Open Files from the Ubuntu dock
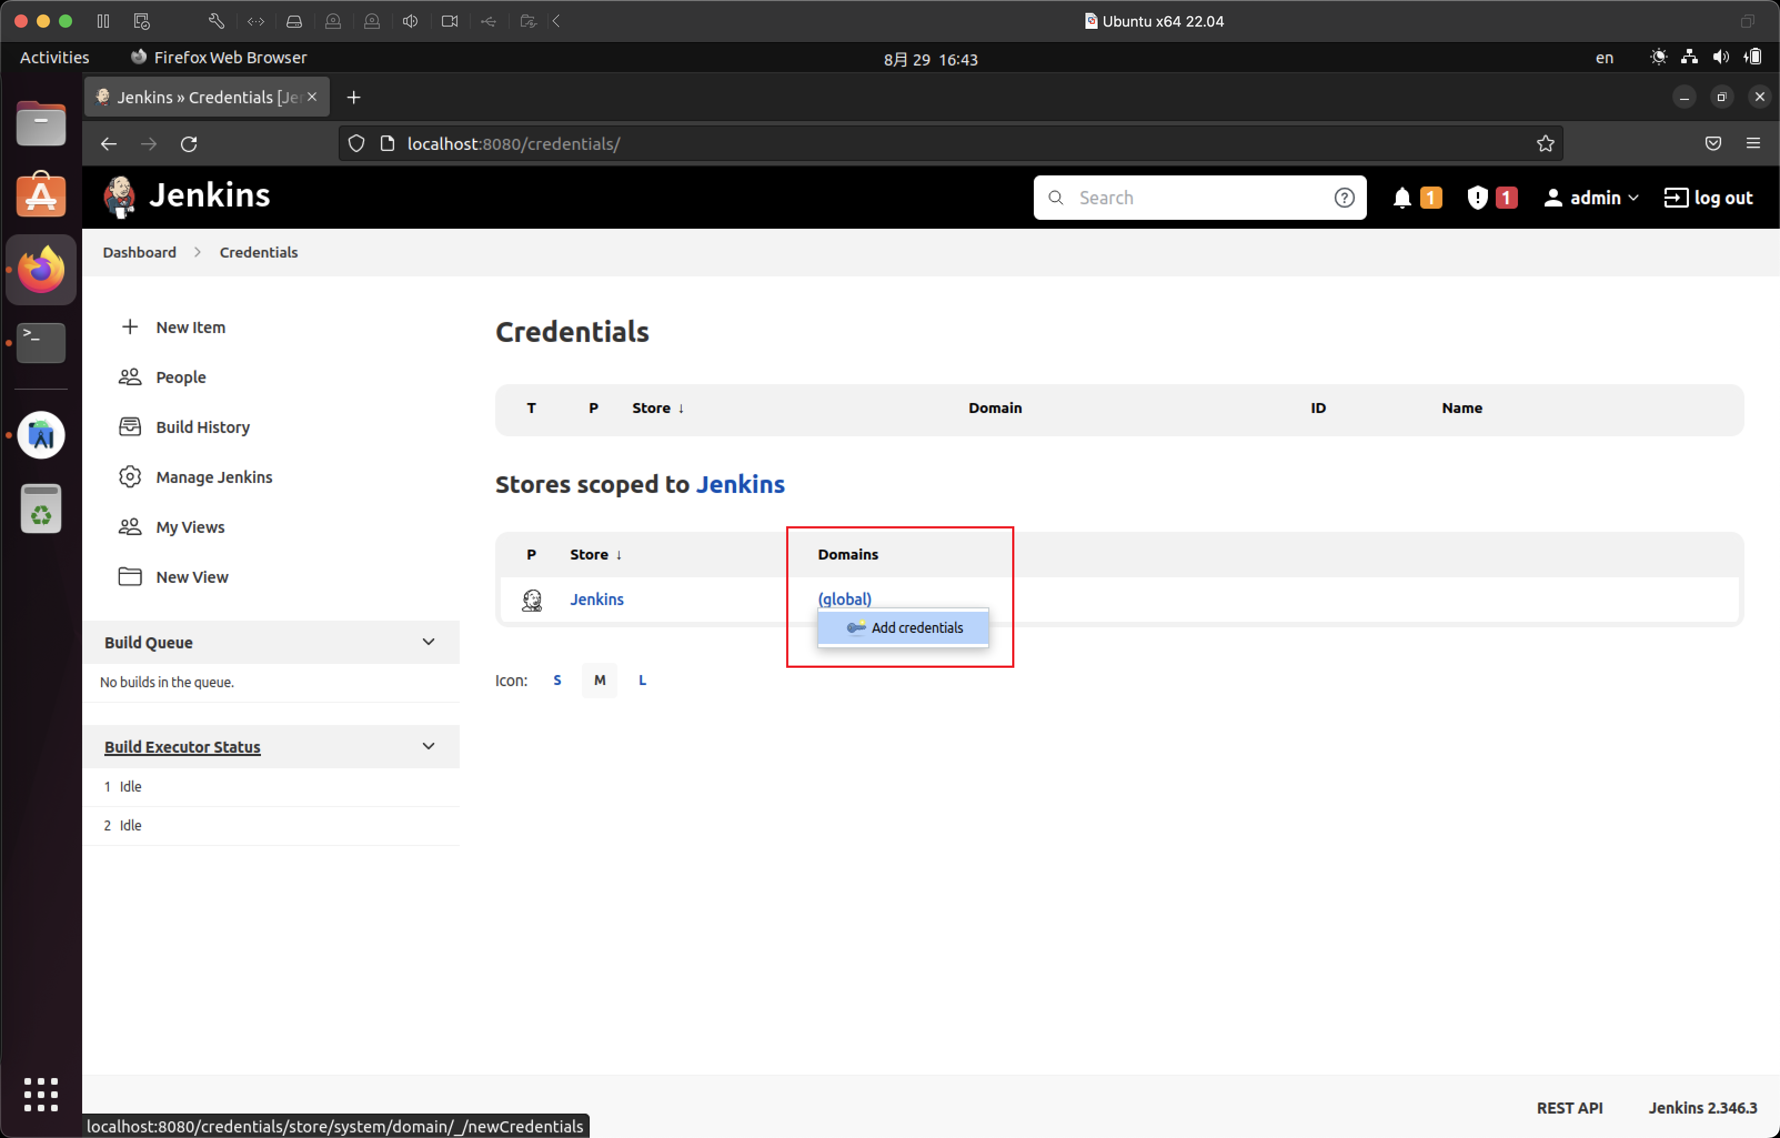Viewport: 1780px width, 1138px height. [41, 124]
